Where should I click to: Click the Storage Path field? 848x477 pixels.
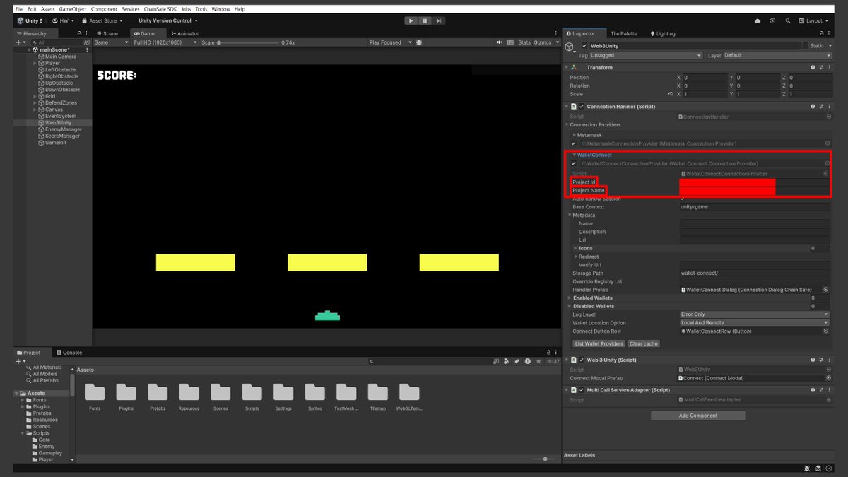(755, 273)
